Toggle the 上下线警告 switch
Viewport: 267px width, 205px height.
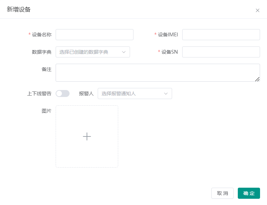coord(63,93)
